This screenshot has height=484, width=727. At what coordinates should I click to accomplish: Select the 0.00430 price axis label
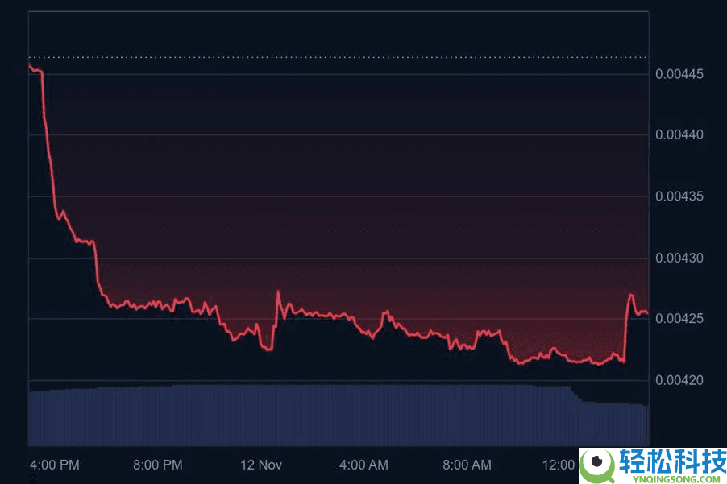(679, 258)
